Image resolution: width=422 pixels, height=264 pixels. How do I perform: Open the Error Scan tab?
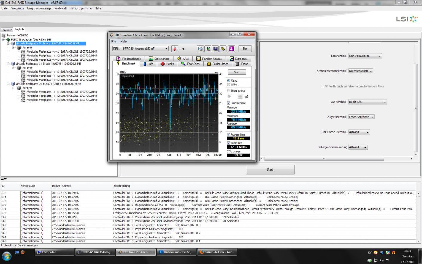pos(190,64)
